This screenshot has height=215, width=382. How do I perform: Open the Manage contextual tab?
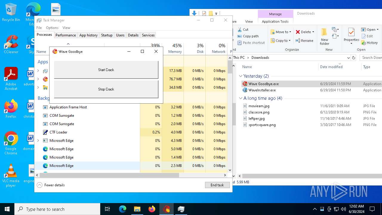click(x=275, y=14)
